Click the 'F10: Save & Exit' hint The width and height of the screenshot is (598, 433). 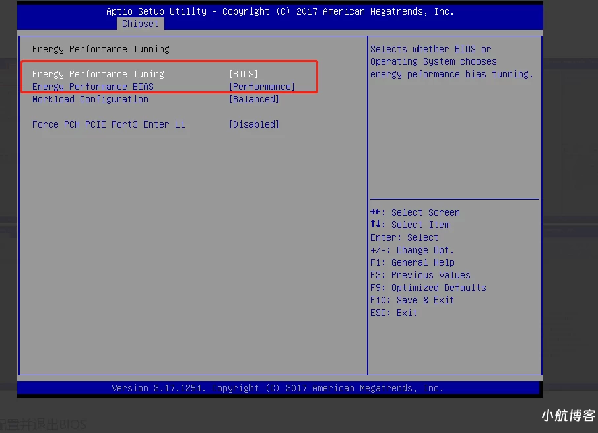(413, 301)
